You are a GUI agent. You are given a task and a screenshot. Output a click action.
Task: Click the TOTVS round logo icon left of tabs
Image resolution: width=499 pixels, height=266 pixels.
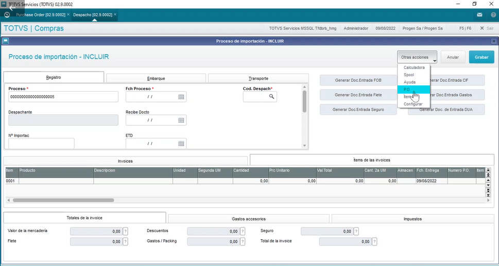7,15
